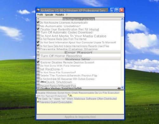
Task: Close the Xp AntiSpy window
Action: [x=122, y=10]
